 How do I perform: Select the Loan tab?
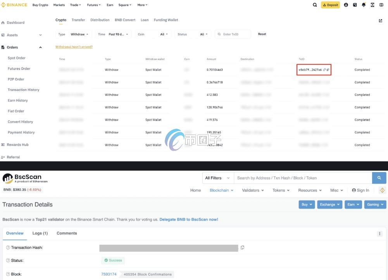pyautogui.click(x=145, y=20)
